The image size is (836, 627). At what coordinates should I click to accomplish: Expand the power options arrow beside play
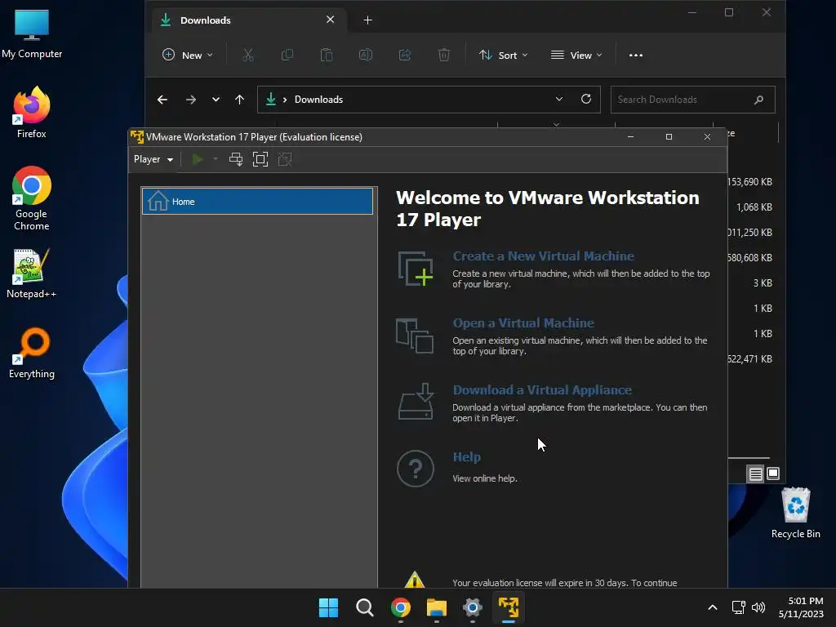(216, 159)
